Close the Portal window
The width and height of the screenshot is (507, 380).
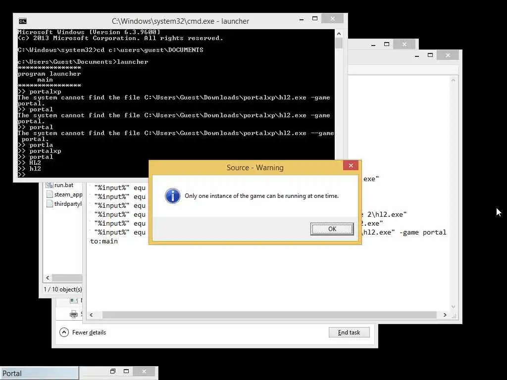click(x=144, y=371)
